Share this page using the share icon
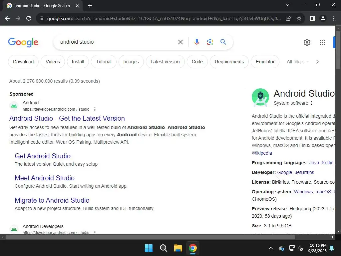341x256 pixels. pos(288,19)
